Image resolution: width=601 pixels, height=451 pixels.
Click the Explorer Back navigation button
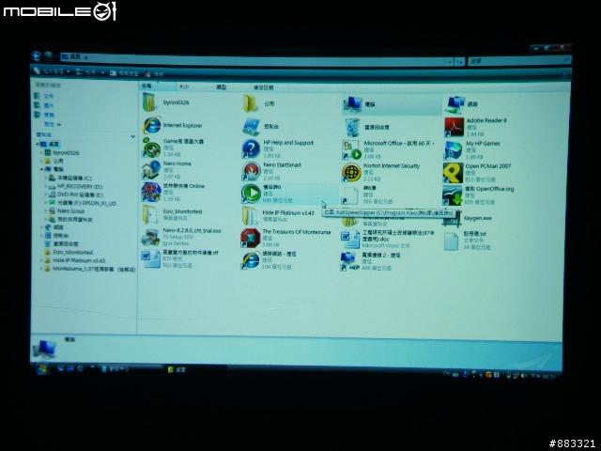[x=37, y=56]
